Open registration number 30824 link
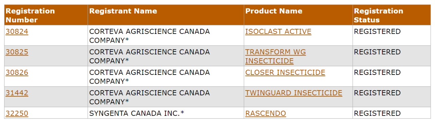The height and width of the screenshot is (122, 435). [17, 32]
